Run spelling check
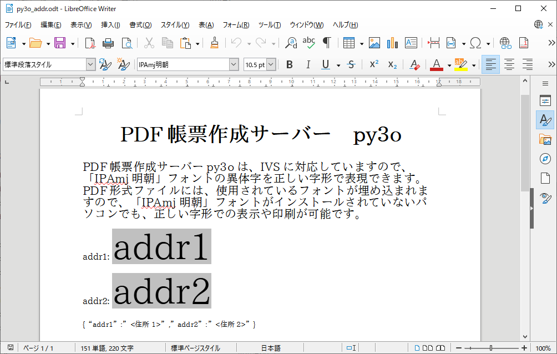Viewport: 557px width, 354px height. tap(308, 43)
